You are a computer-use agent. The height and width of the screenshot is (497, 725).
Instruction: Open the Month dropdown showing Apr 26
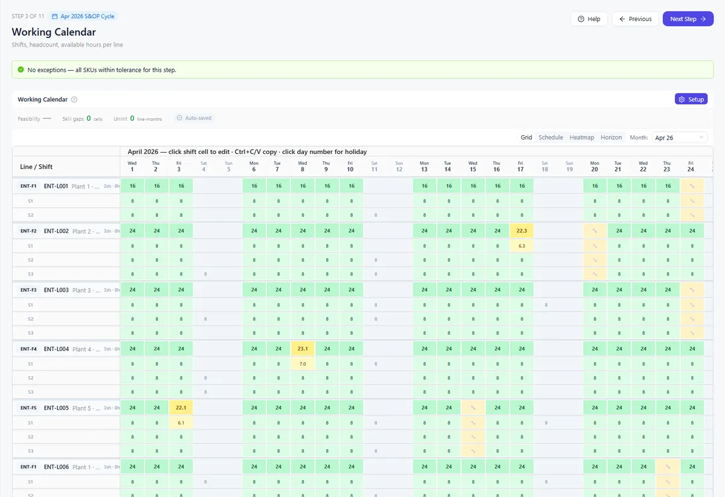(x=680, y=138)
